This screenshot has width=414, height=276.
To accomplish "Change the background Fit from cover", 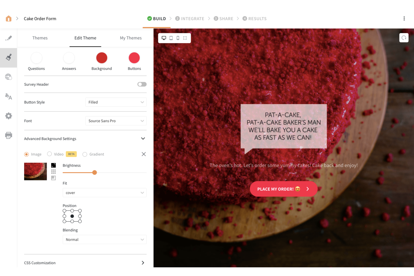I will click(104, 193).
